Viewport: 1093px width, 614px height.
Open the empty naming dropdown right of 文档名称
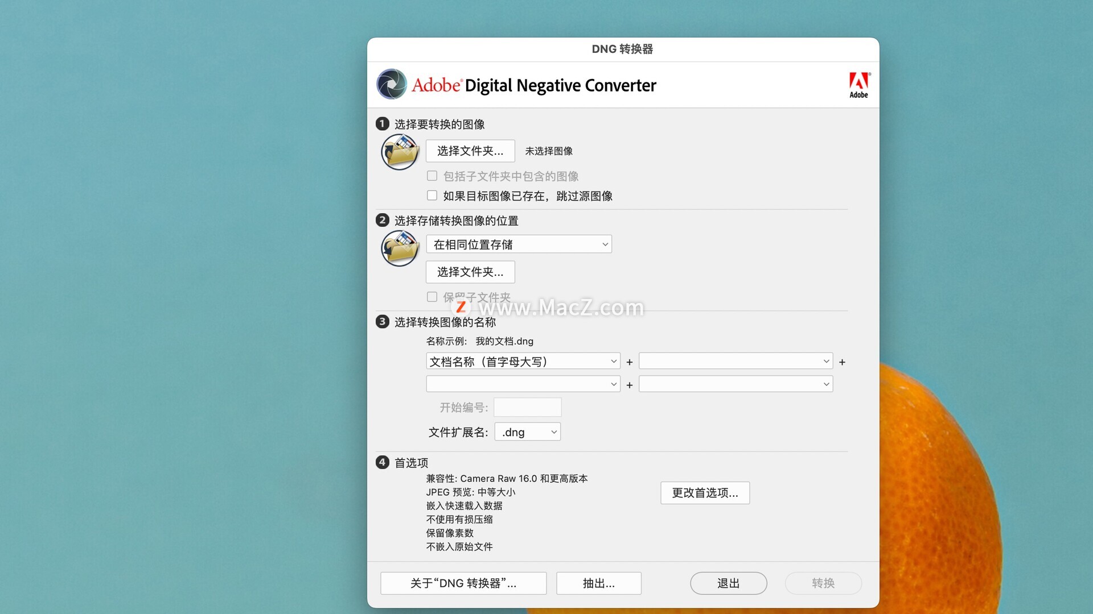[x=735, y=362]
